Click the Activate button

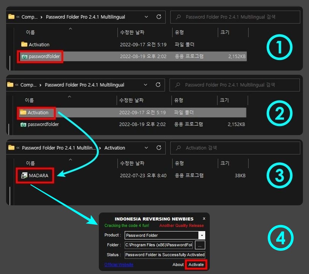[196, 265]
